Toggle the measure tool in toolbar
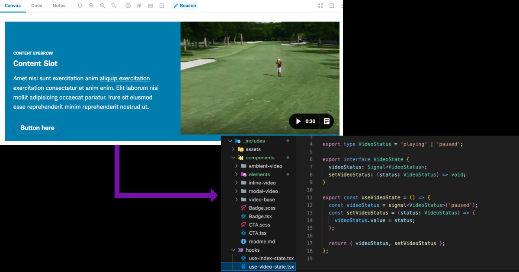The width and height of the screenshot is (519, 272). tap(151, 6)
